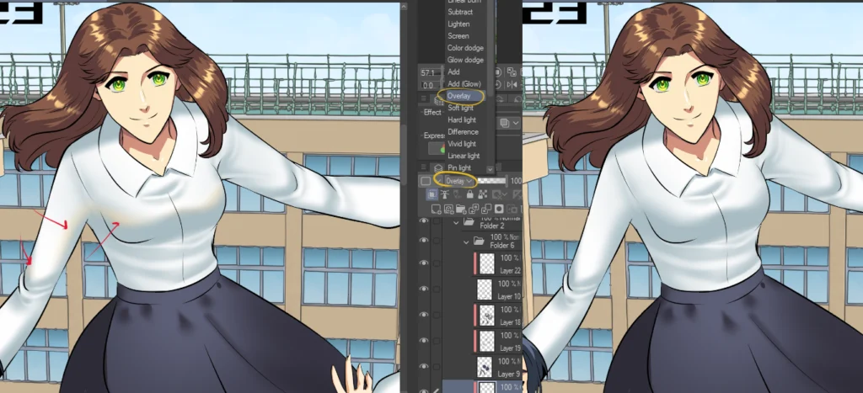Open Layer Property panel hamburger menu

424,98
